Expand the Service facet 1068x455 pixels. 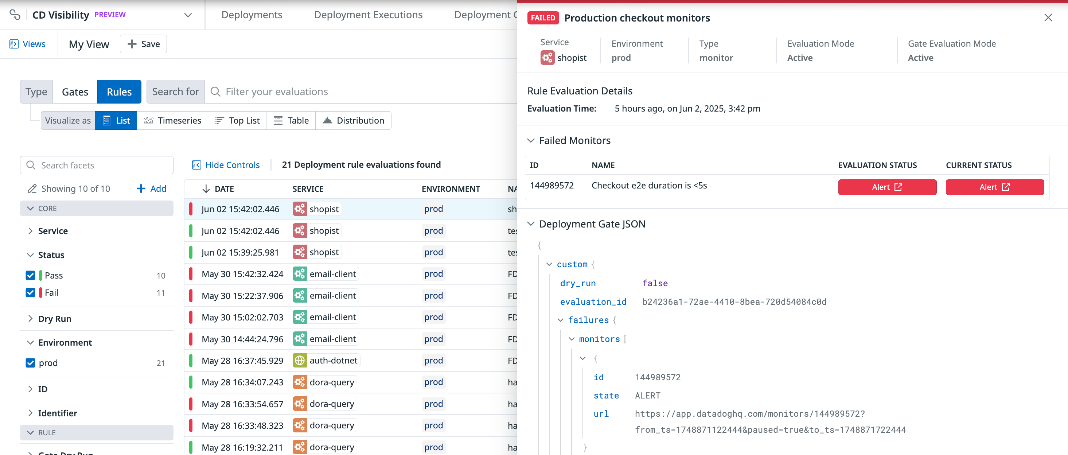(30, 231)
